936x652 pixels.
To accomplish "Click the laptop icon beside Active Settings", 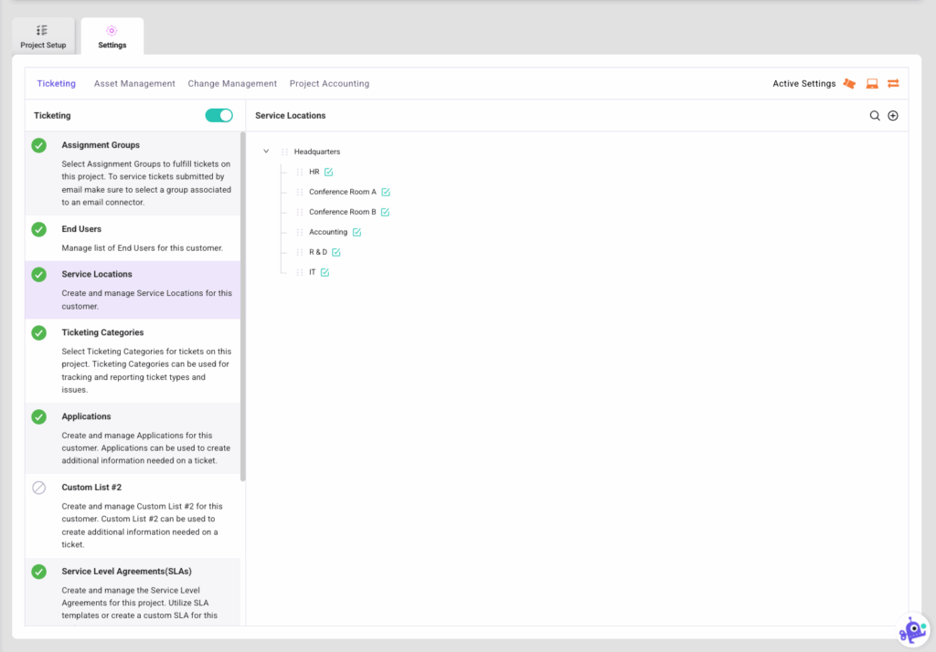I will [872, 84].
